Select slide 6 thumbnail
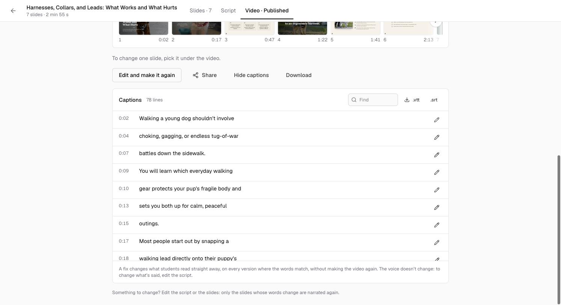The width and height of the screenshot is (561, 305). [x=408, y=28]
